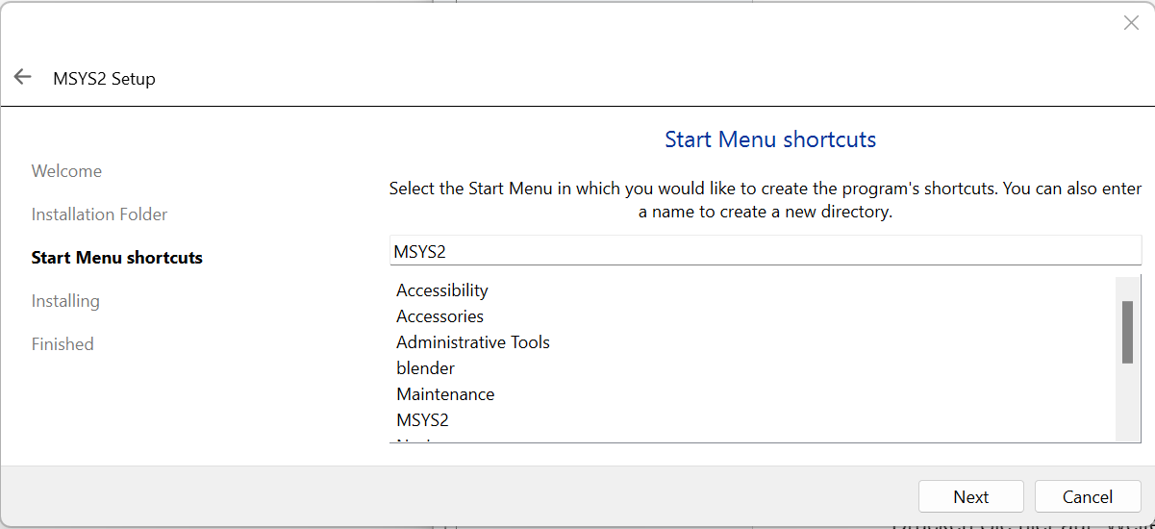Select MSYS2 entry in the folder list
Image resolution: width=1155 pixels, height=529 pixels.
click(x=422, y=420)
